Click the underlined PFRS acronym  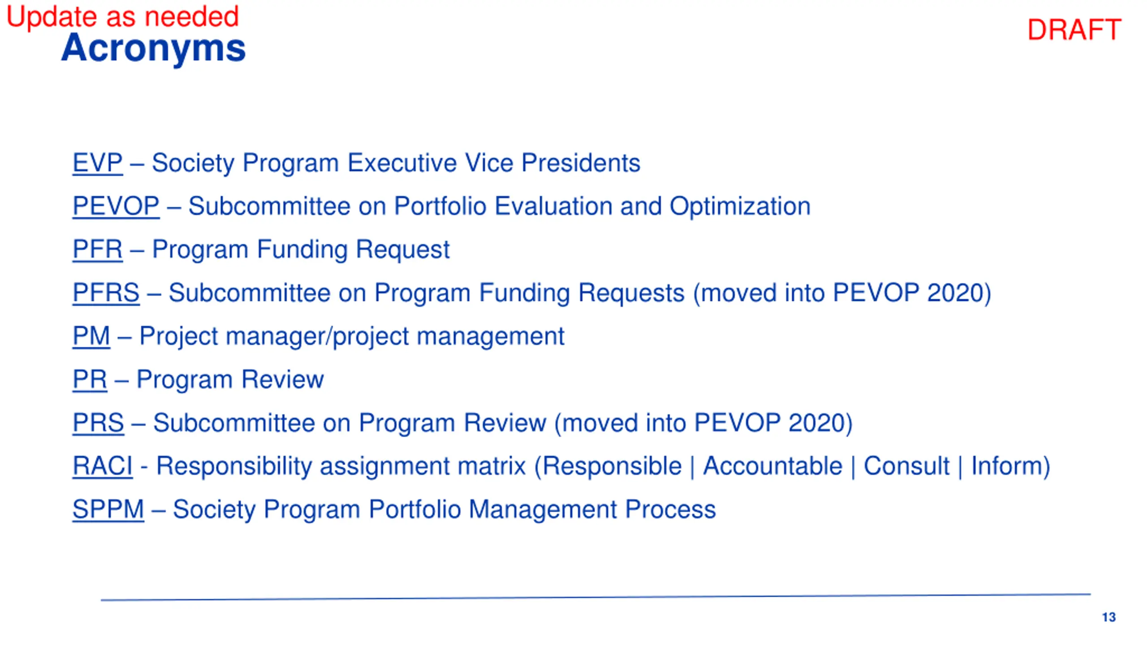(106, 292)
